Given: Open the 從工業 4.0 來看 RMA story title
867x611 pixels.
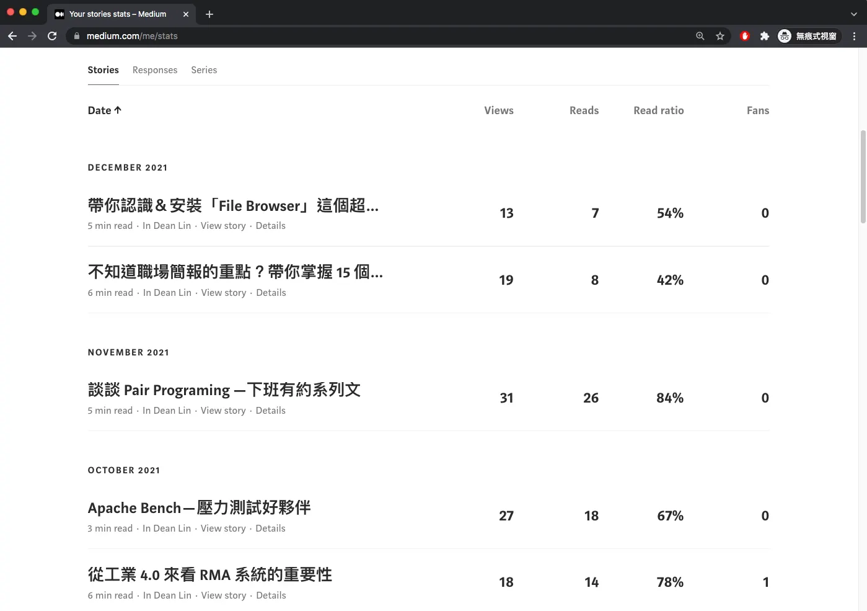Looking at the screenshot, I should 210,574.
